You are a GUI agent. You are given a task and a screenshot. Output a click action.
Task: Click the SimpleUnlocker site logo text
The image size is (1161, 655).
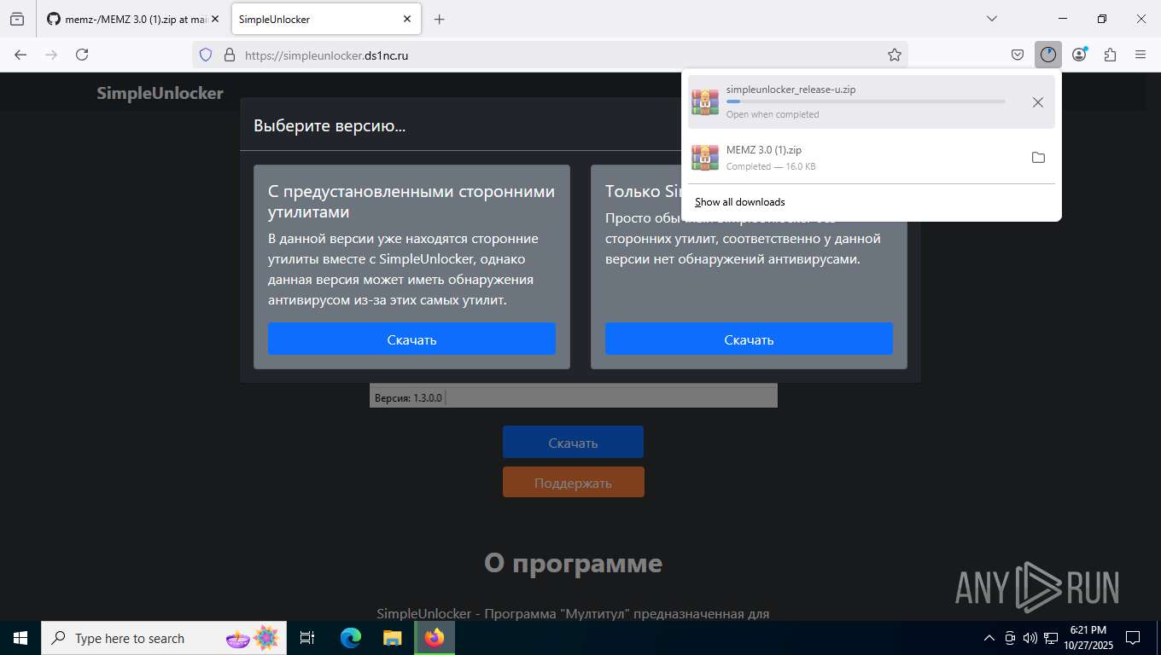(x=160, y=93)
